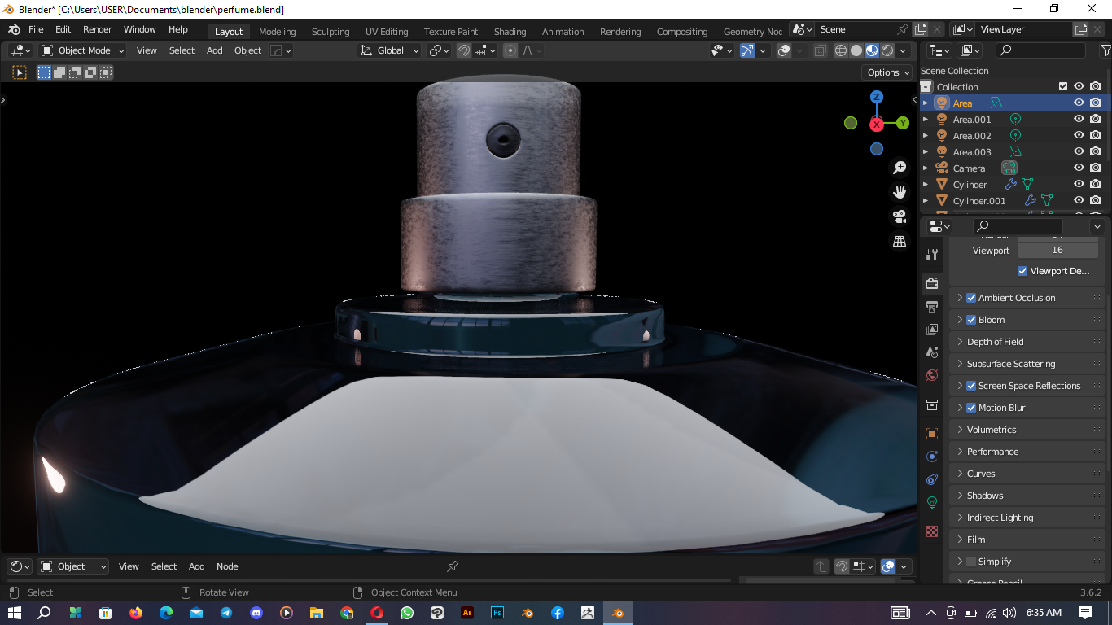This screenshot has height=625, width=1112.
Task: Open Photoshop from the Windows taskbar
Action: (497, 613)
